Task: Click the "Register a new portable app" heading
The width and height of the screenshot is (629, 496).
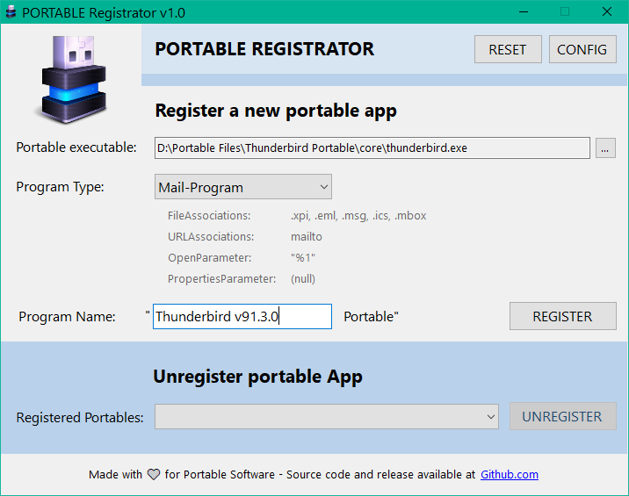Action: click(276, 111)
